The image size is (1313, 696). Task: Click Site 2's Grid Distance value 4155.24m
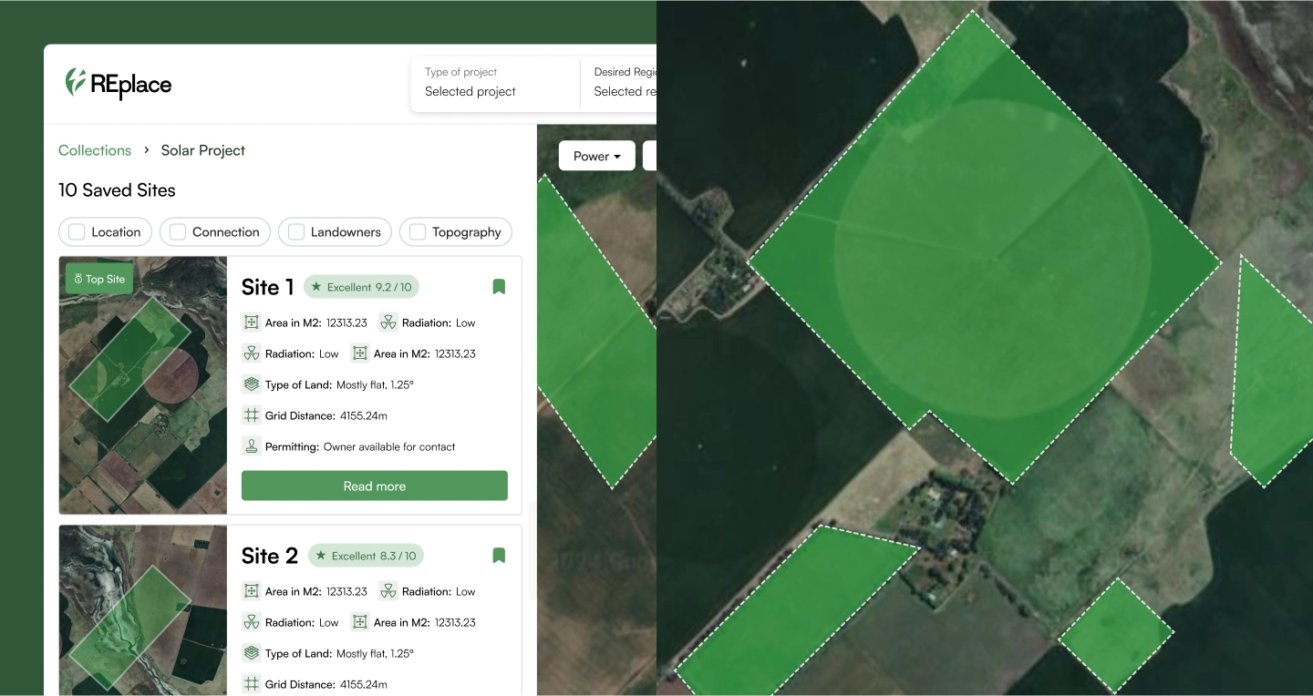coord(364,684)
